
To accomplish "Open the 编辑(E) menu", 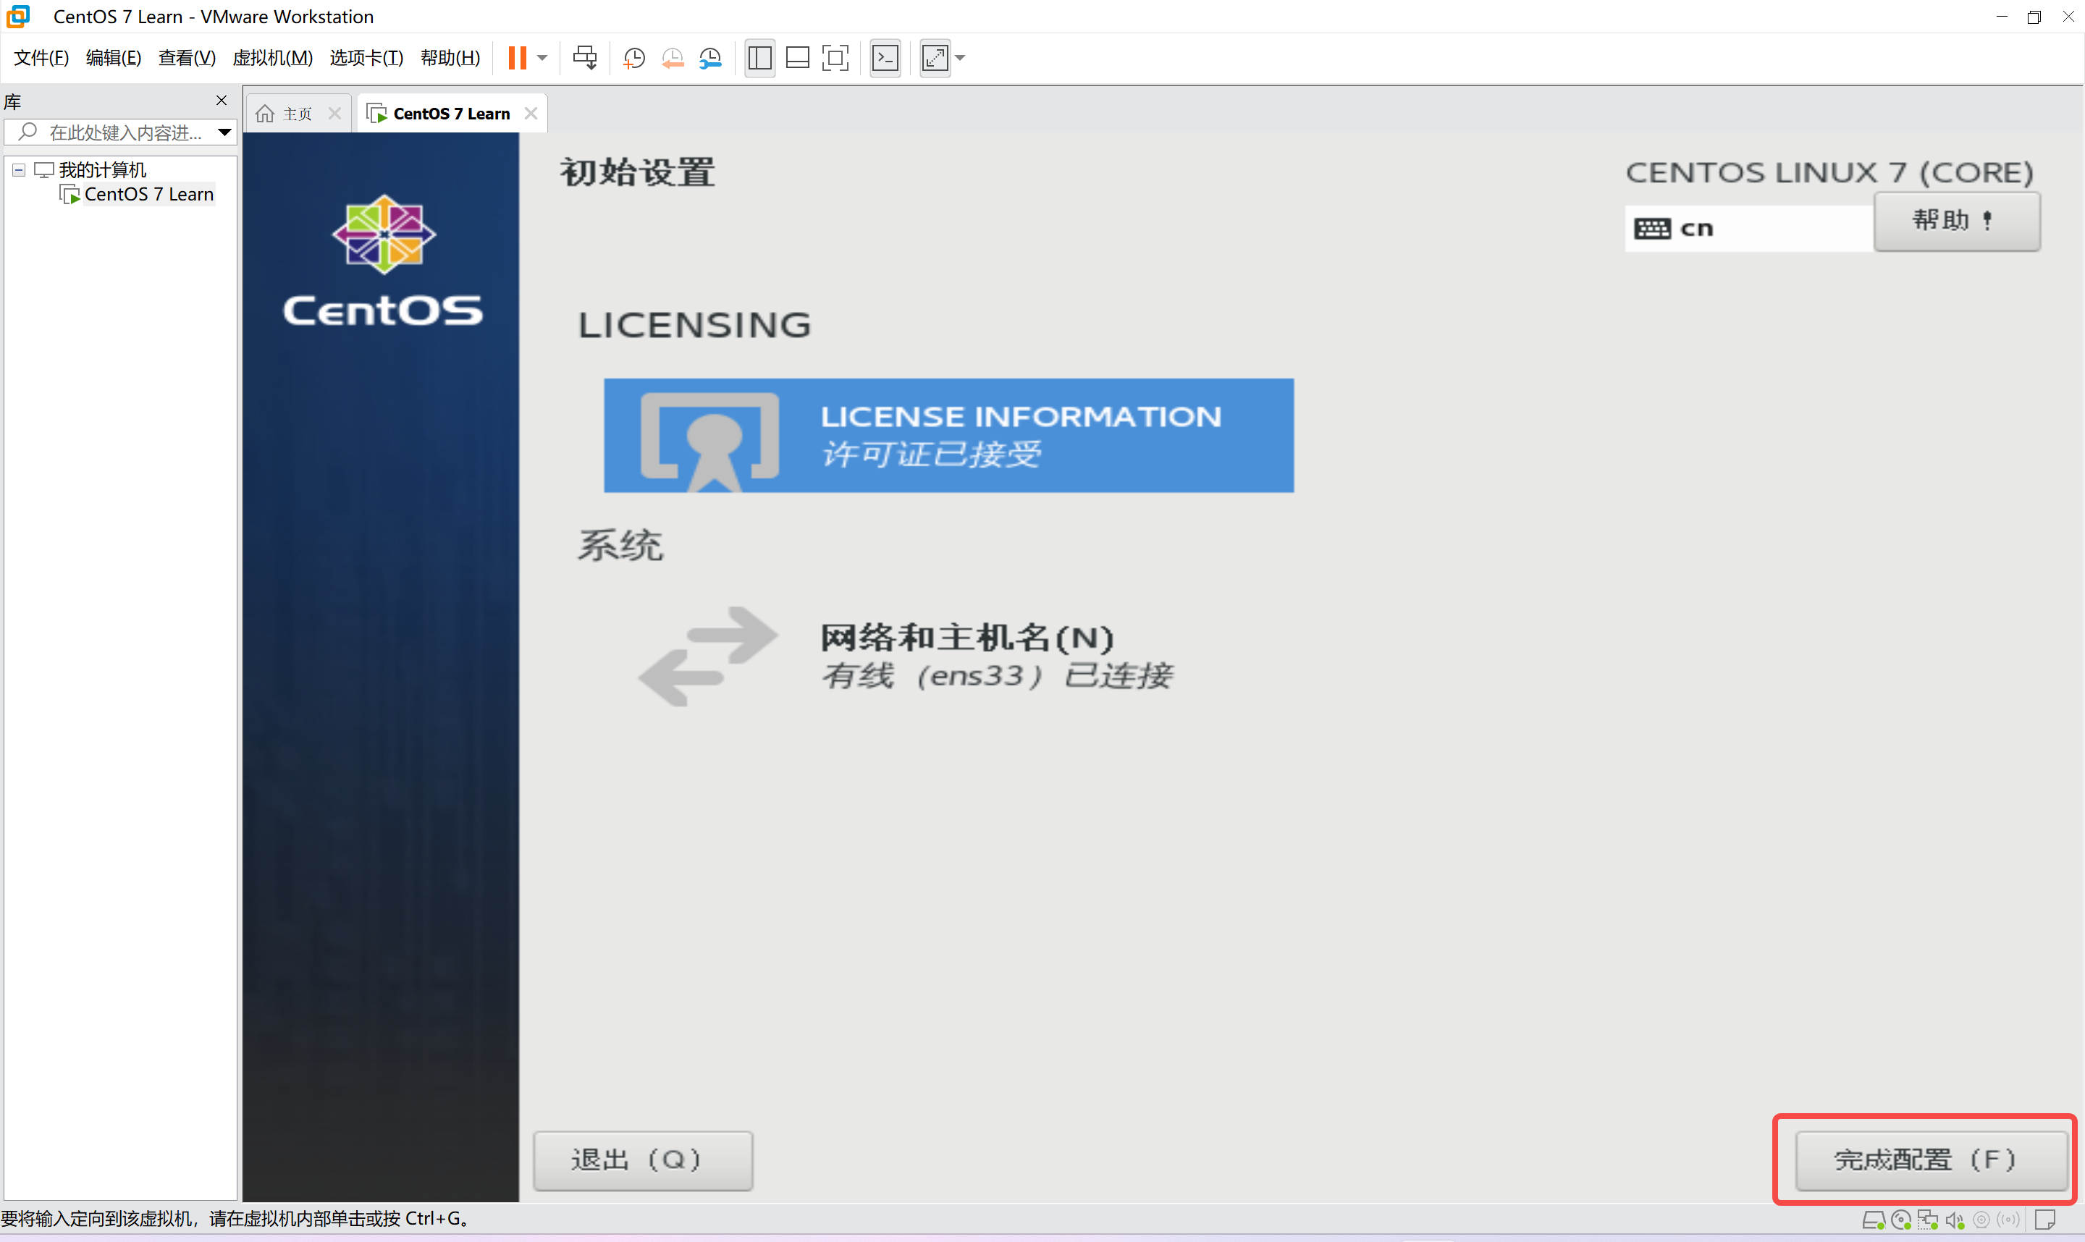I will point(113,58).
